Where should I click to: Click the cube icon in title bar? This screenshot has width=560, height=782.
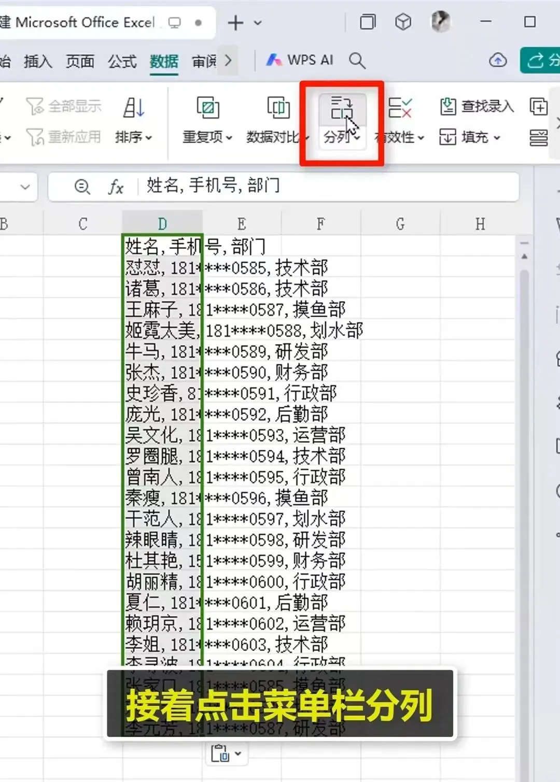[x=403, y=22]
